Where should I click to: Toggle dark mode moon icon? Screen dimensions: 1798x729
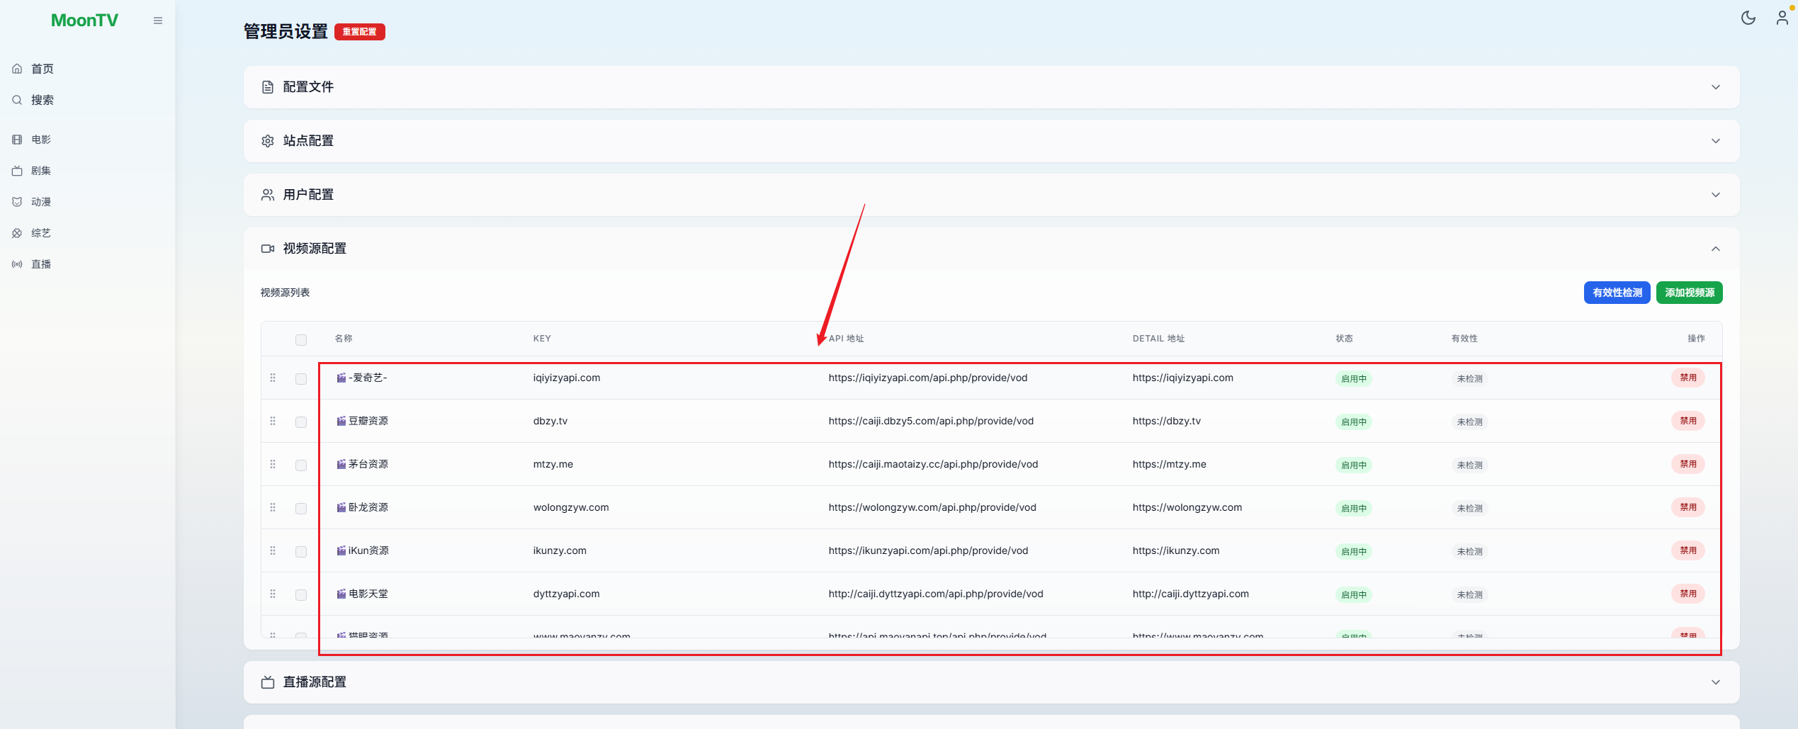[x=1748, y=18]
